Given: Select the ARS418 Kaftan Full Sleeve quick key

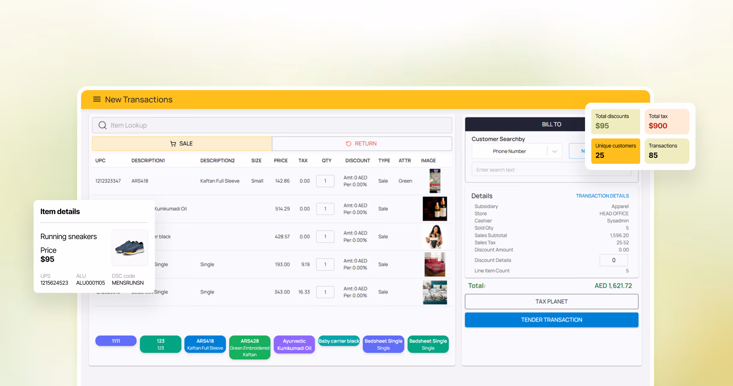Looking at the screenshot, I should pos(205,344).
